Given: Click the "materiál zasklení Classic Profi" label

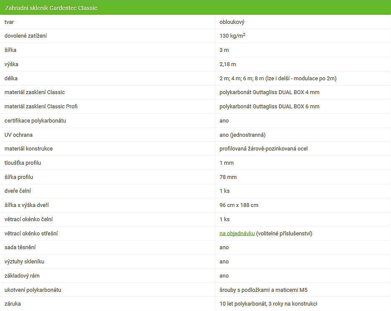Looking at the screenshot, I should 41,107.
